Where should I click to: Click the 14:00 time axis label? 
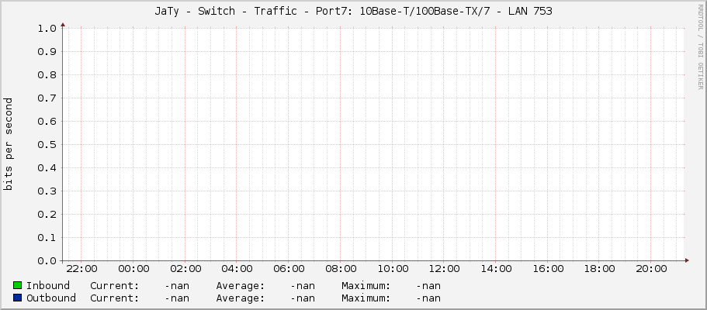(496, 269)
